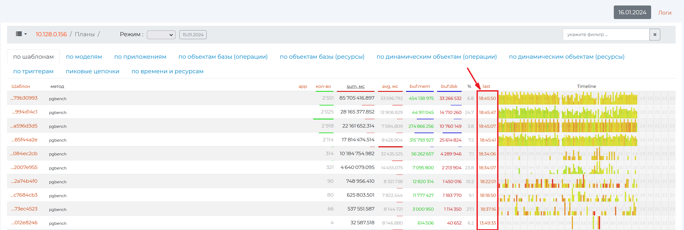Open template ...084ec2cb link

[24, 154]
